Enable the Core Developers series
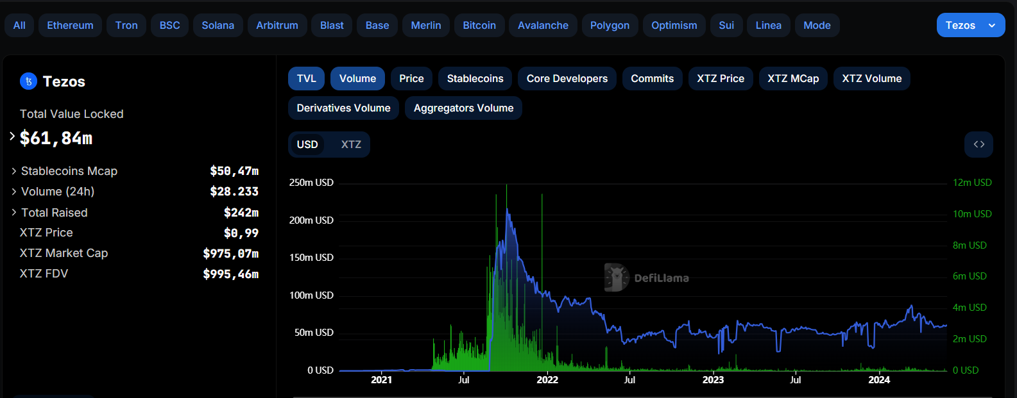This screenshot has height=398, width=1017. (x=567, y=78)
